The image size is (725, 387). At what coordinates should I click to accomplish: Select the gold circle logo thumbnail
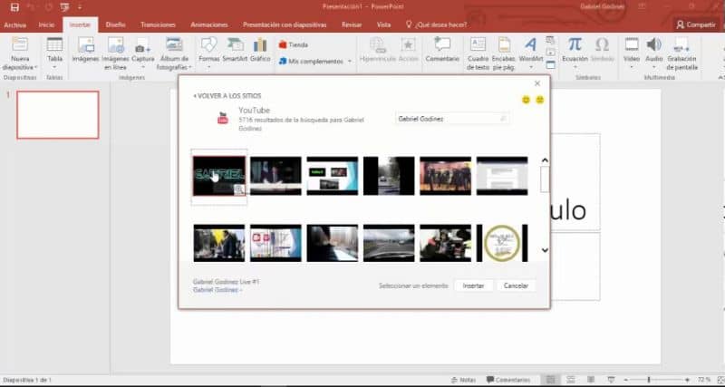(502, 243)
